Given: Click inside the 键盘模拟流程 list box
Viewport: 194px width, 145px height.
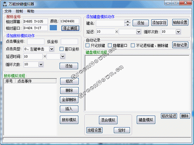Looking at the screenshot, I should 137,83.
